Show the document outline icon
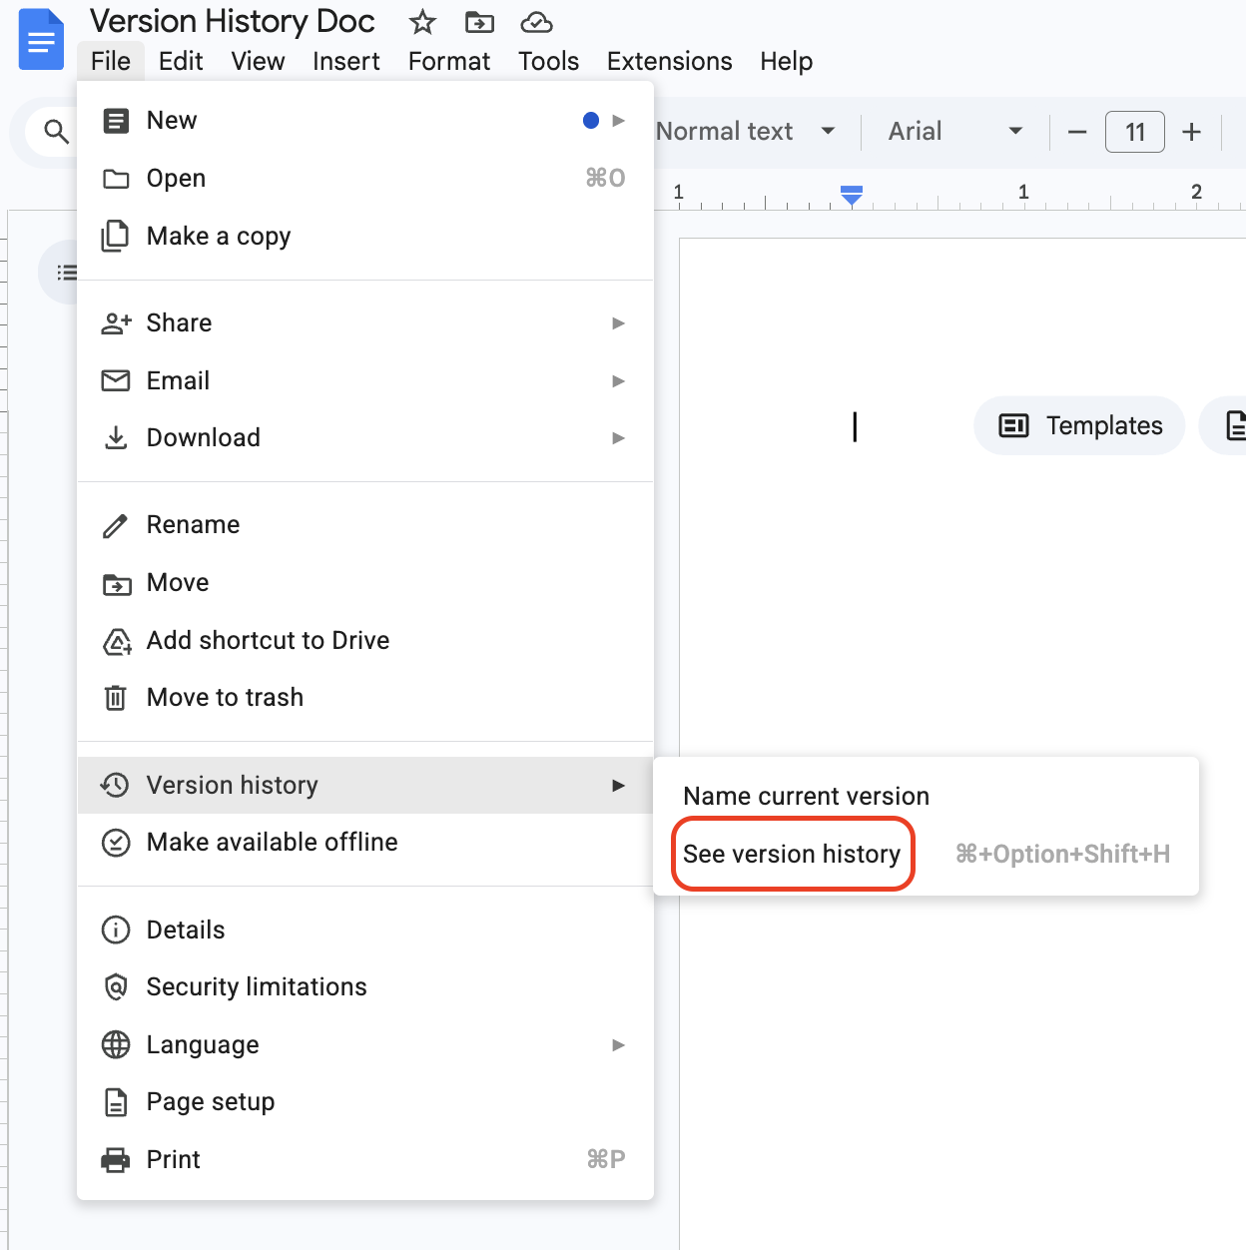The height and width of the screenshot is (1250, 1246). point(67,272)
